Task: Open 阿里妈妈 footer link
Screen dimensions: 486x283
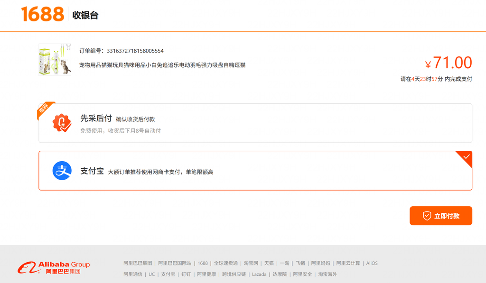Action: coord(320,263)
